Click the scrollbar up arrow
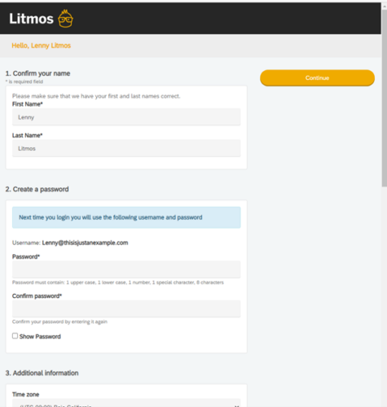 [385, 6]
